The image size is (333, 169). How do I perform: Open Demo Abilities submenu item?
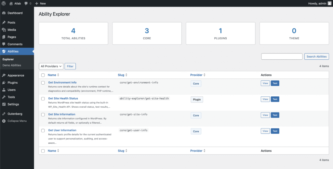point(12,65)
